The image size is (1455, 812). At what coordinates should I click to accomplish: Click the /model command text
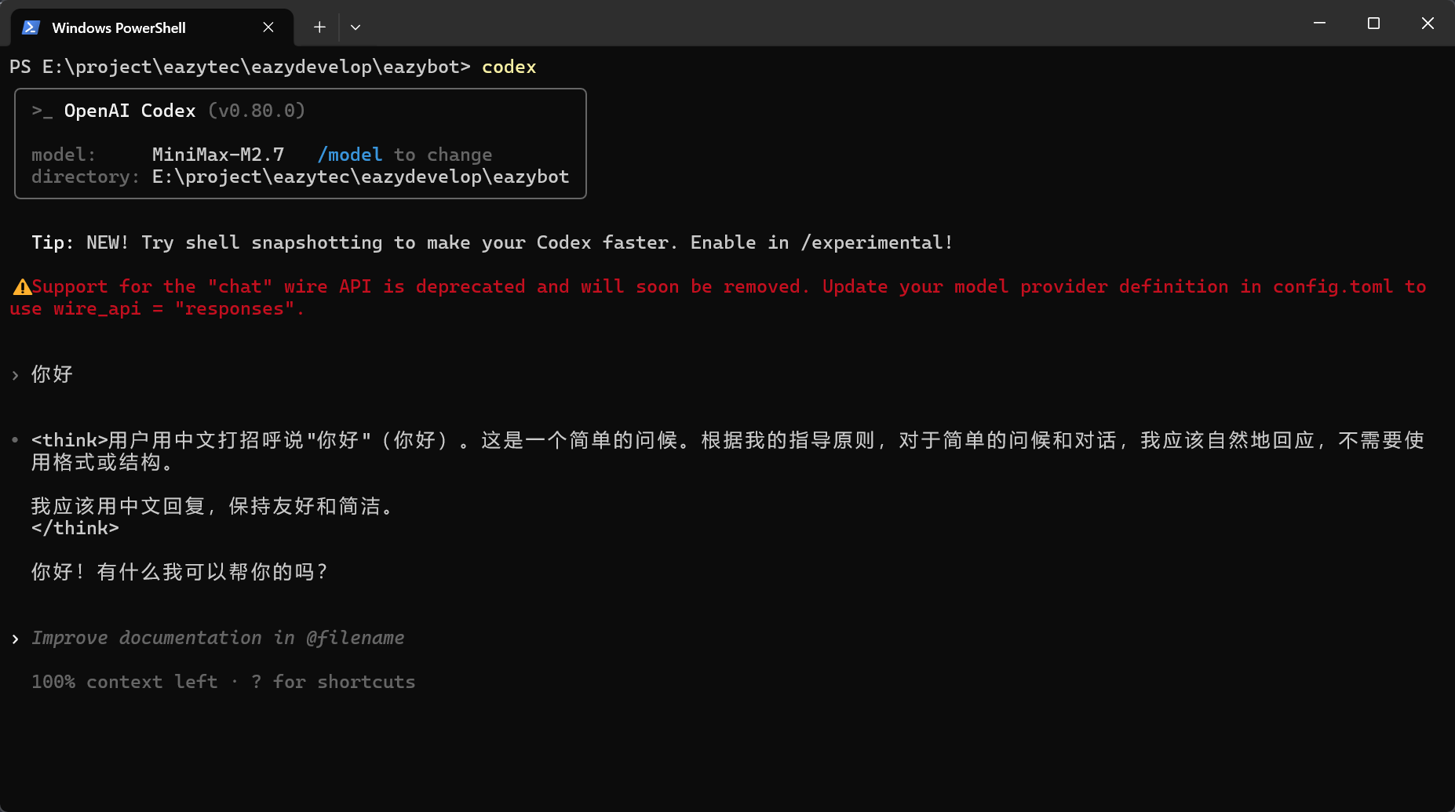350,155
